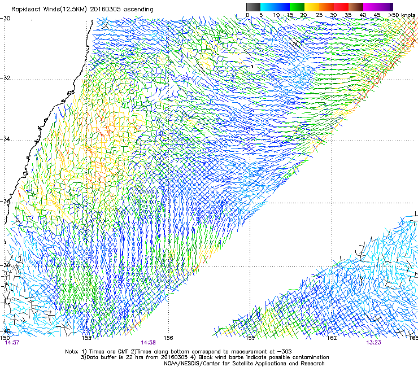Select the '-30' latitude axis label
Image resolution: width=418 pixels, height=367 pixels.
coord(5,19)
